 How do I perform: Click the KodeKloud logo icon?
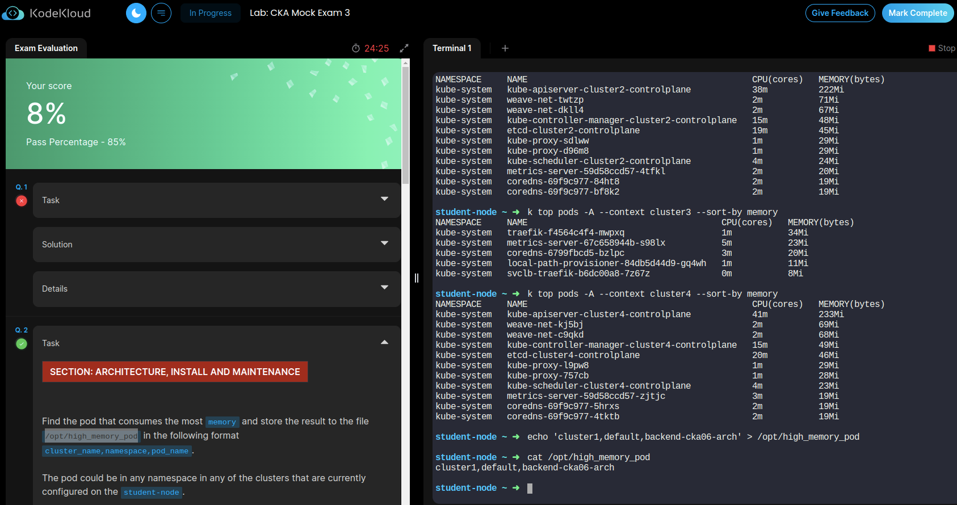coord(13,13)
